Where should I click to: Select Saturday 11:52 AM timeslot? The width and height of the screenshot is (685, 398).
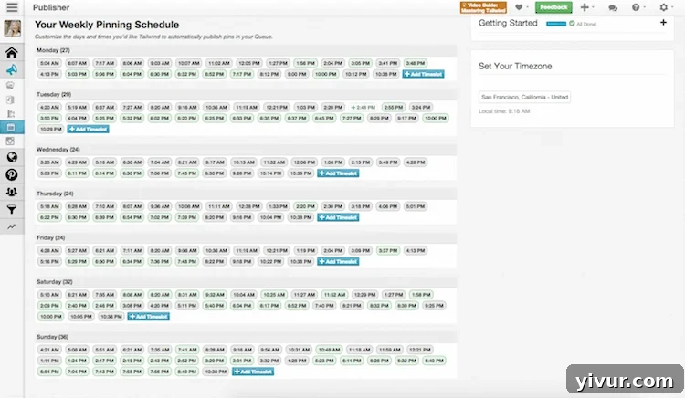tap(334, 295)
